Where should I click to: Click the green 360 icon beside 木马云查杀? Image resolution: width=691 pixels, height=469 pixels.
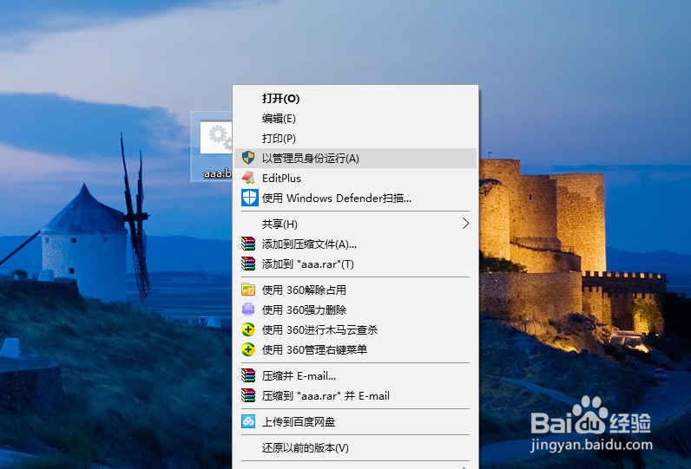(x=248, y=329)
